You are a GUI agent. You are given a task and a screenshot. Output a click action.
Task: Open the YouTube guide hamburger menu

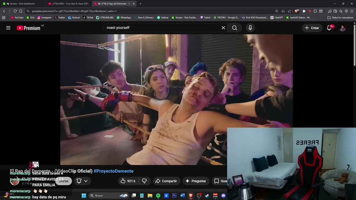8,28
